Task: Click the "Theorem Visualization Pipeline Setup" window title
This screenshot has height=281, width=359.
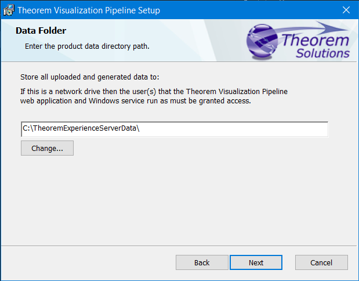Action: [89, 10]
